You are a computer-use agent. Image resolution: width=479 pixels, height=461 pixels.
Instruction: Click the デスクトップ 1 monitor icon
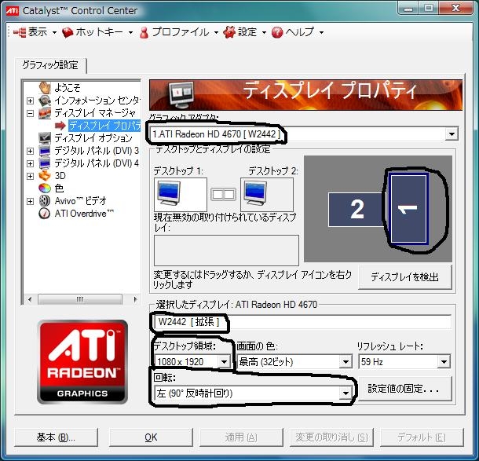pyautogui.click(x=169, y=193)
